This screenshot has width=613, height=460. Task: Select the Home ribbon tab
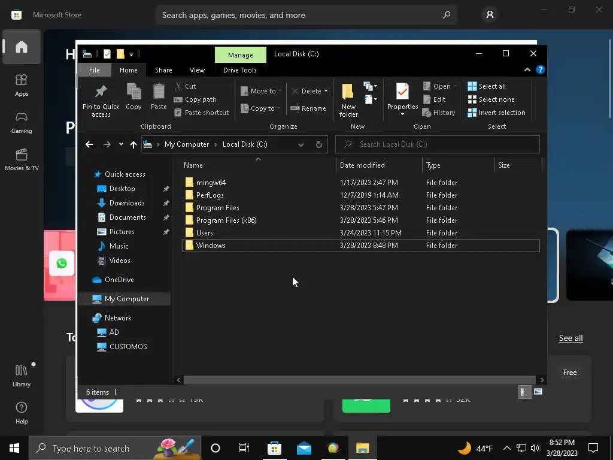point(129,70)
